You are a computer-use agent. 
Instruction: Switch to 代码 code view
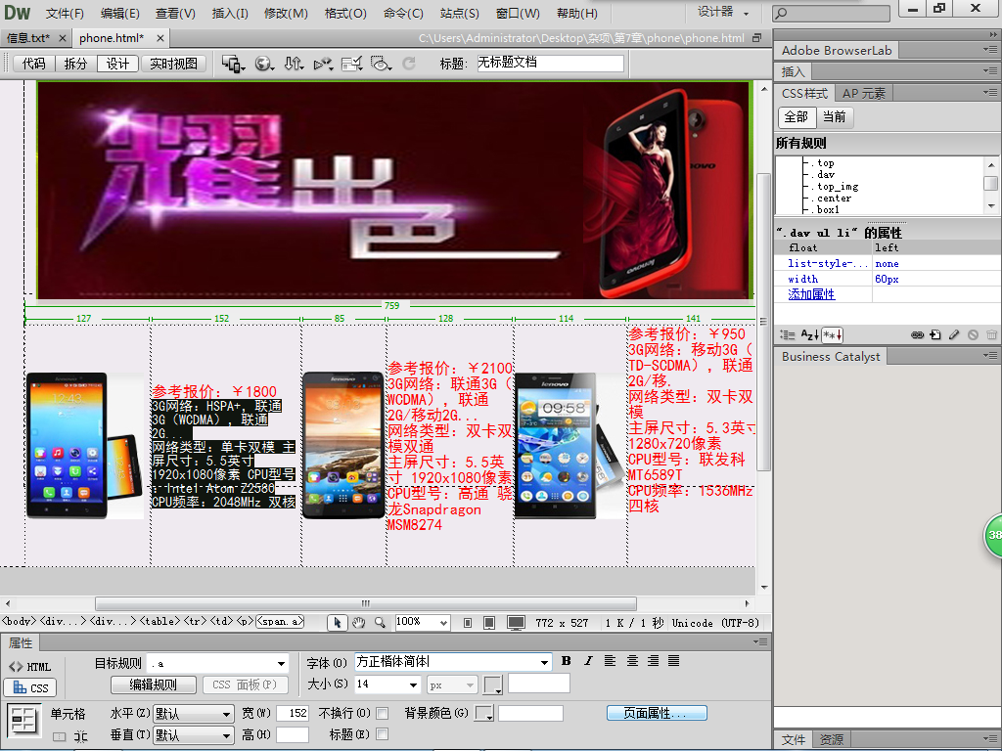pos(34,64)
